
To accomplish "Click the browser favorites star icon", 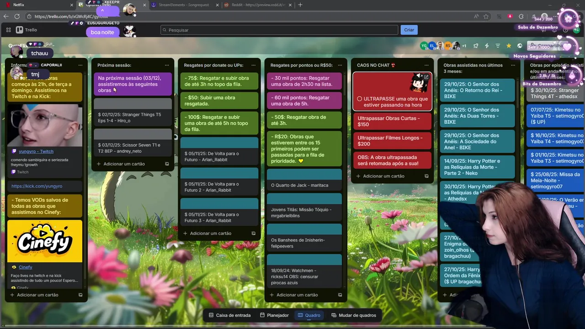I will point(486,16).
